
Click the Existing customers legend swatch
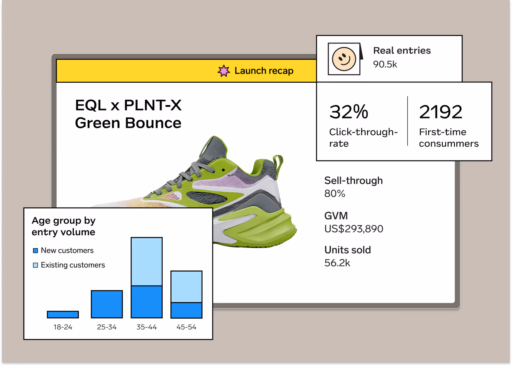coord(35,265)
